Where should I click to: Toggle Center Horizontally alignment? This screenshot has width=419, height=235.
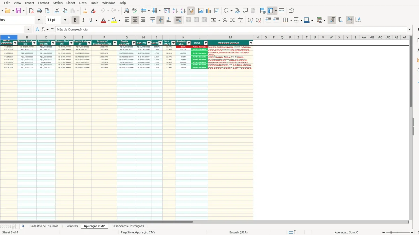click(x=135, y=20)
